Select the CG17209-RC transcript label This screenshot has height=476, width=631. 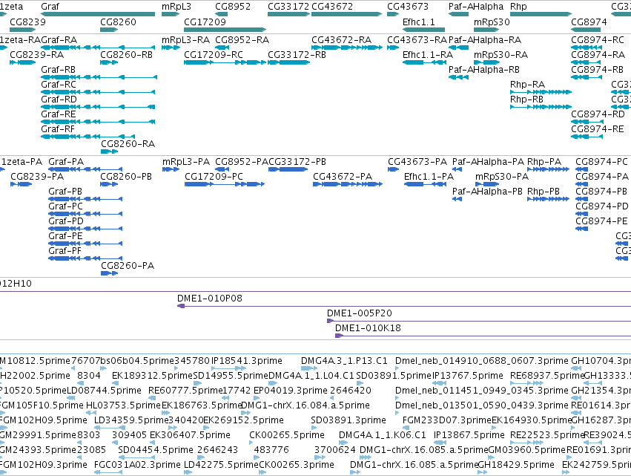(x=214, y=55)
